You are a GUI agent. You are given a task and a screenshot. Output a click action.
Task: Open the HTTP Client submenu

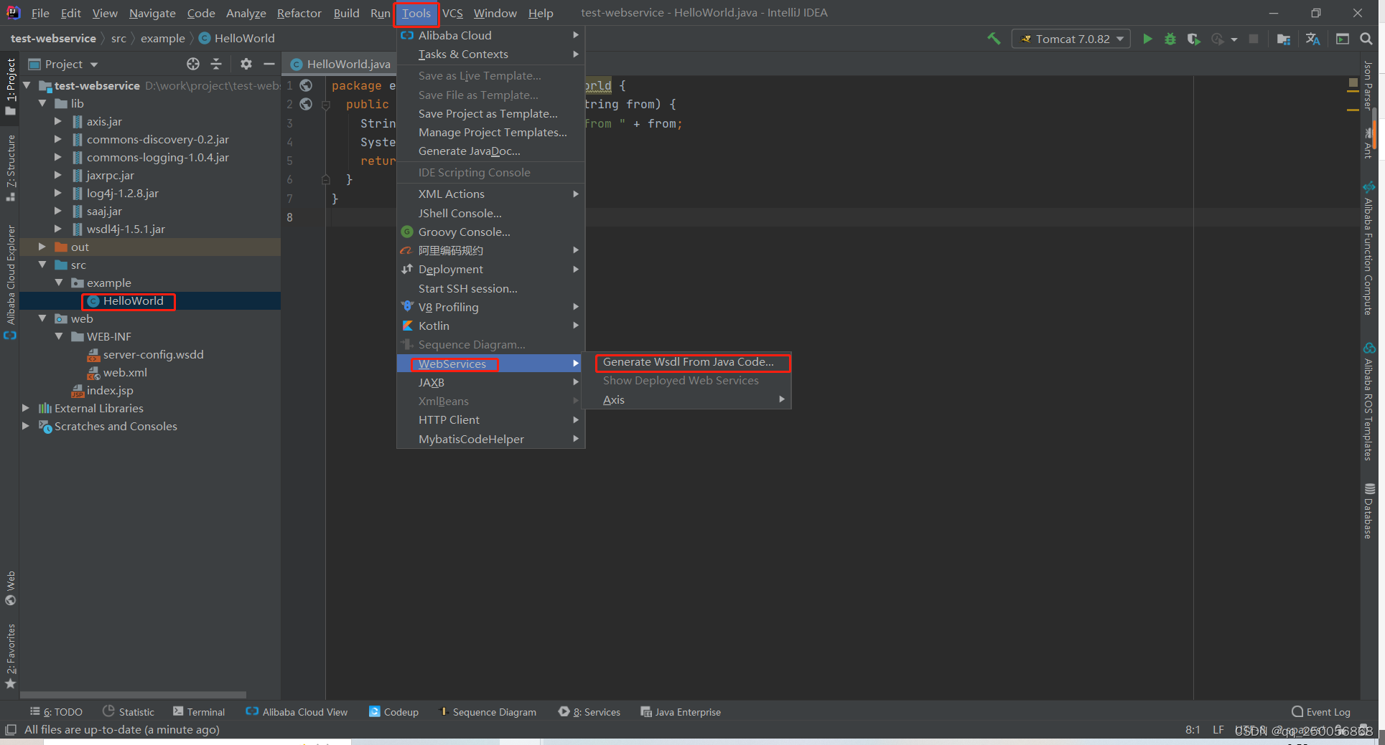(491, 419)
